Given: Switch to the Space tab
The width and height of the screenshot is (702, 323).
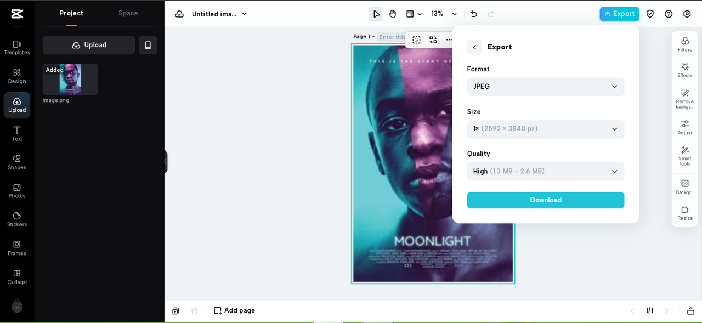Looking at the screenshot, I should (128, 13).
